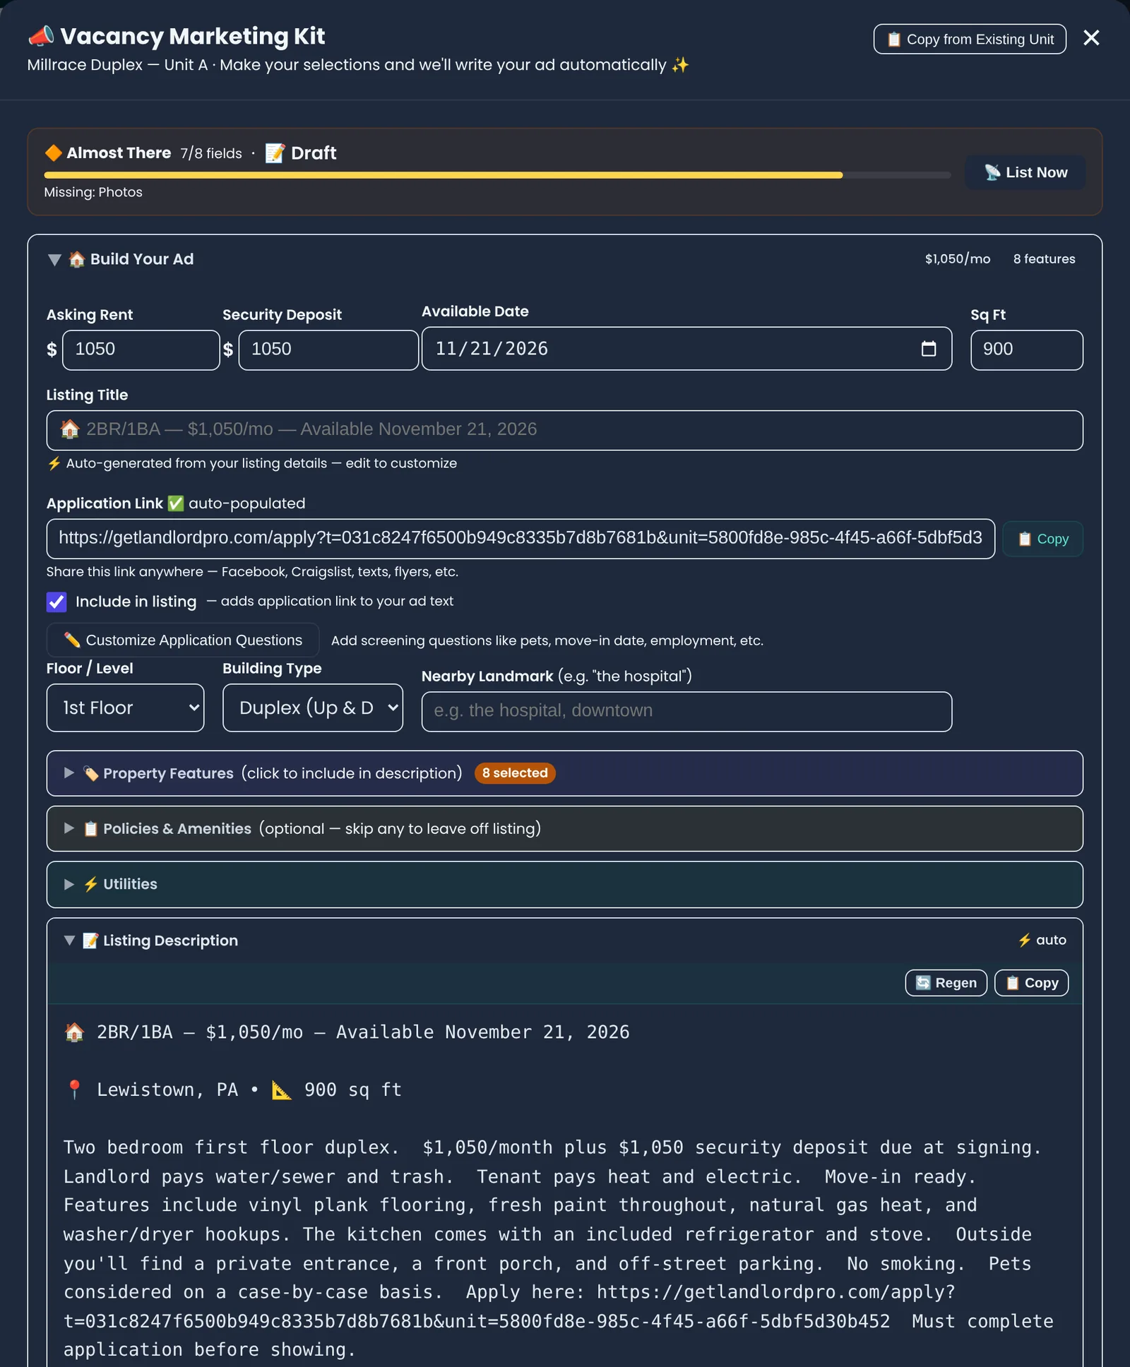Viewport: 1130px width, 1367px height.
Task: Expand the Policies & Amenities section
Action: [x=564, y=828]
